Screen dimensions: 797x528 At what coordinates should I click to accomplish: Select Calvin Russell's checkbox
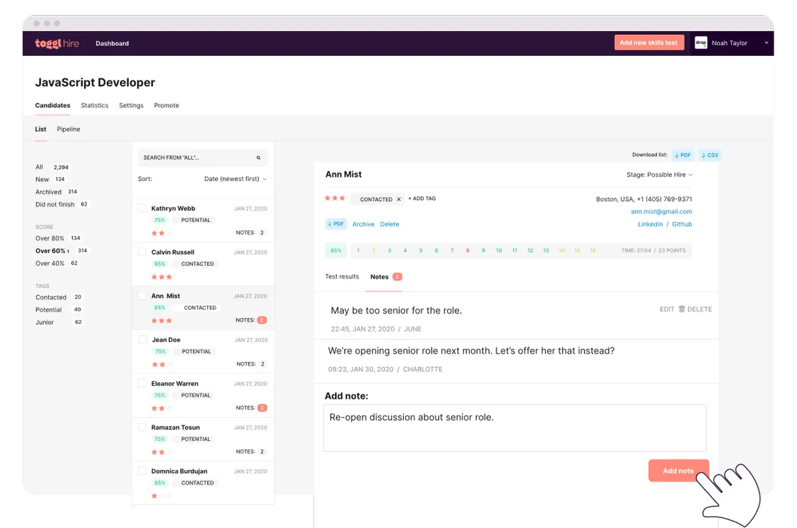pyautogui.click(x=142, y=252)
